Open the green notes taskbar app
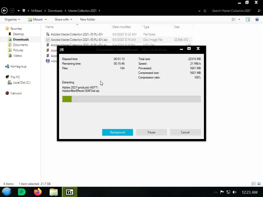 [22, 192]
